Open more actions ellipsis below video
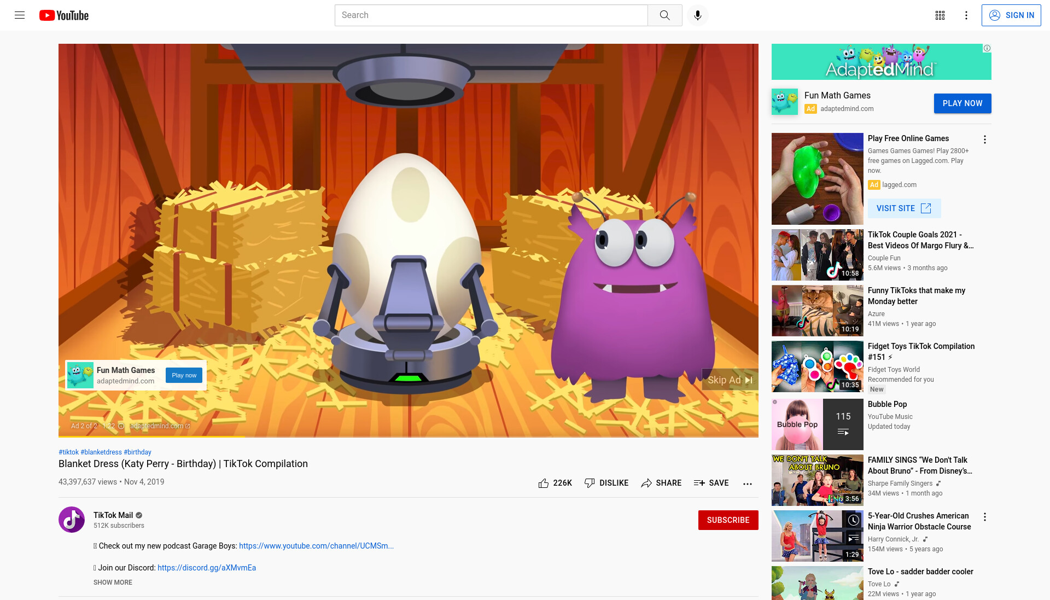The image size is (1050, 600). (748, 484)
